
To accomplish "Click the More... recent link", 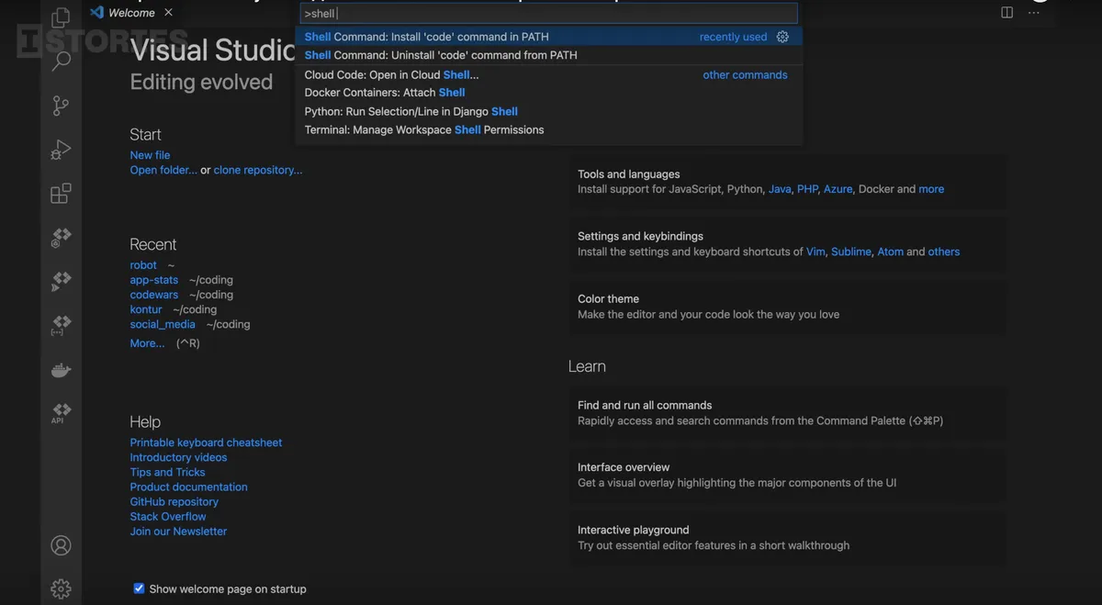I will click(147, 343).
